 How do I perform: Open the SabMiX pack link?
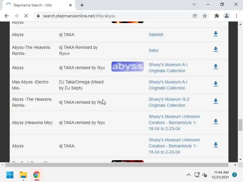pyautogui.click(x=156, y=35)
